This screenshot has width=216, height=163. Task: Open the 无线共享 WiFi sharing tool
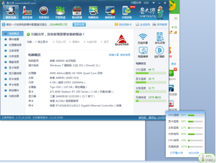pyautogui.click(x=143, y=39)
